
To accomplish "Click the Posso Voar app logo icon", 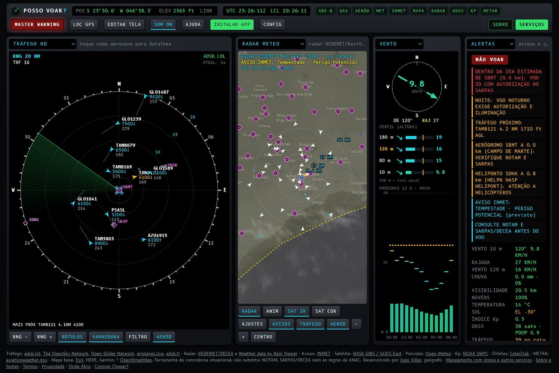I will coord(15,11).
